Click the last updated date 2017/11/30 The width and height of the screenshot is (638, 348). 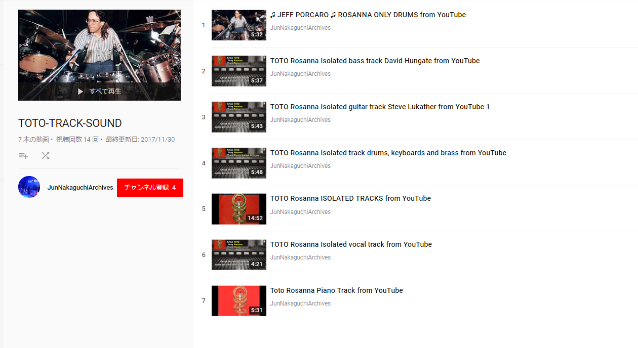click(x=140, y=140)
